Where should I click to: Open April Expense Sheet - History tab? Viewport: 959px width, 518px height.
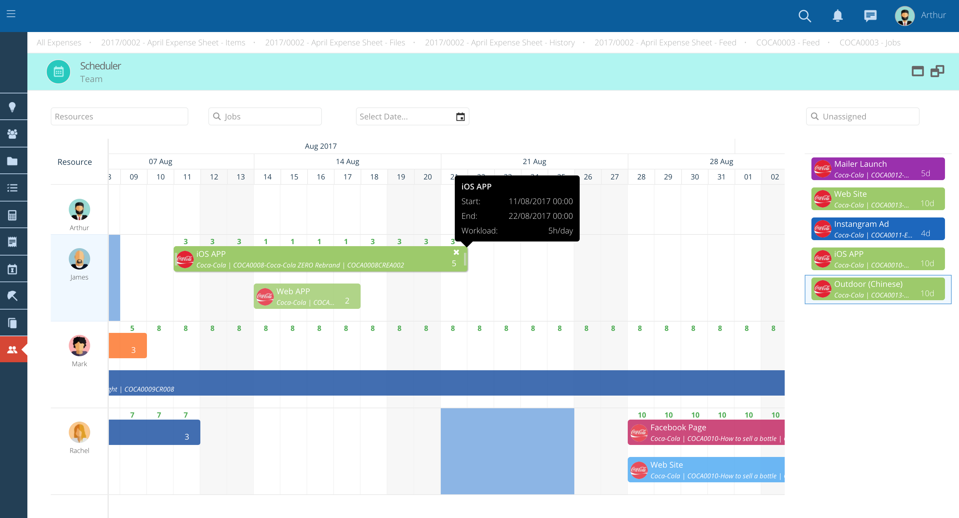[500, 42]
